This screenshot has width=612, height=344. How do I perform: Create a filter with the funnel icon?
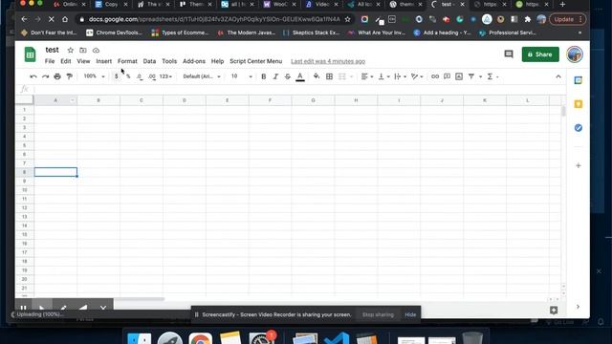pyautogui.click(x=471, y=76)
